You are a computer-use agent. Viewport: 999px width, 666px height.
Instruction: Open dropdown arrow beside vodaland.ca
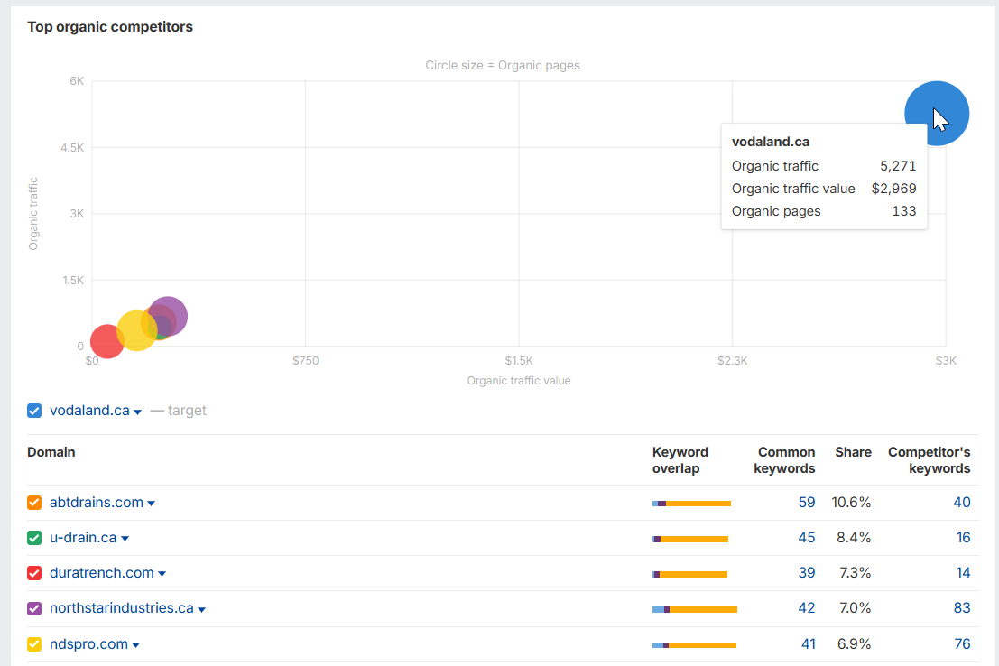(x=137, y=412)
